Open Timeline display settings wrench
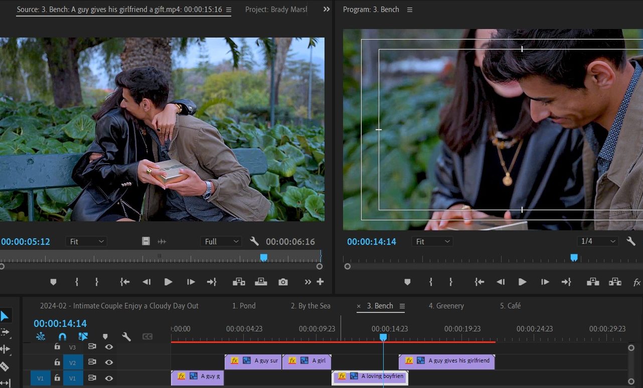 pos(126,337)
